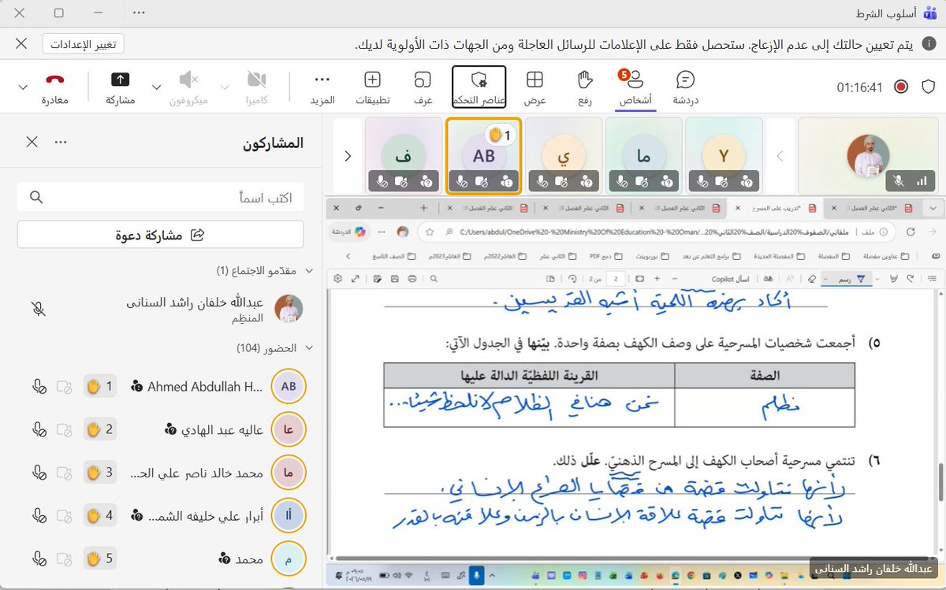Toggle أبرار علي خليفه mic permission icon
Screen dimensions: 946x590
tap(38, 516)
